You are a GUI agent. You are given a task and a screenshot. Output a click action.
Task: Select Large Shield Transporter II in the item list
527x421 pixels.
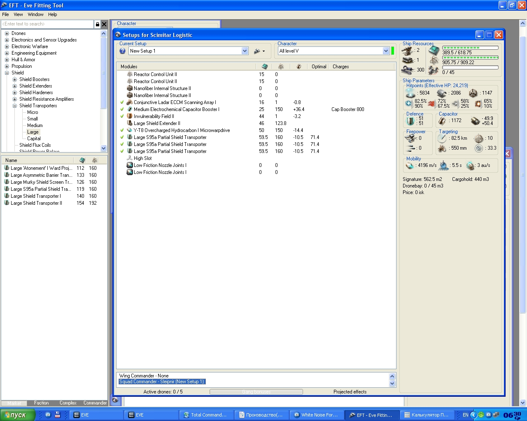[54, 203]
